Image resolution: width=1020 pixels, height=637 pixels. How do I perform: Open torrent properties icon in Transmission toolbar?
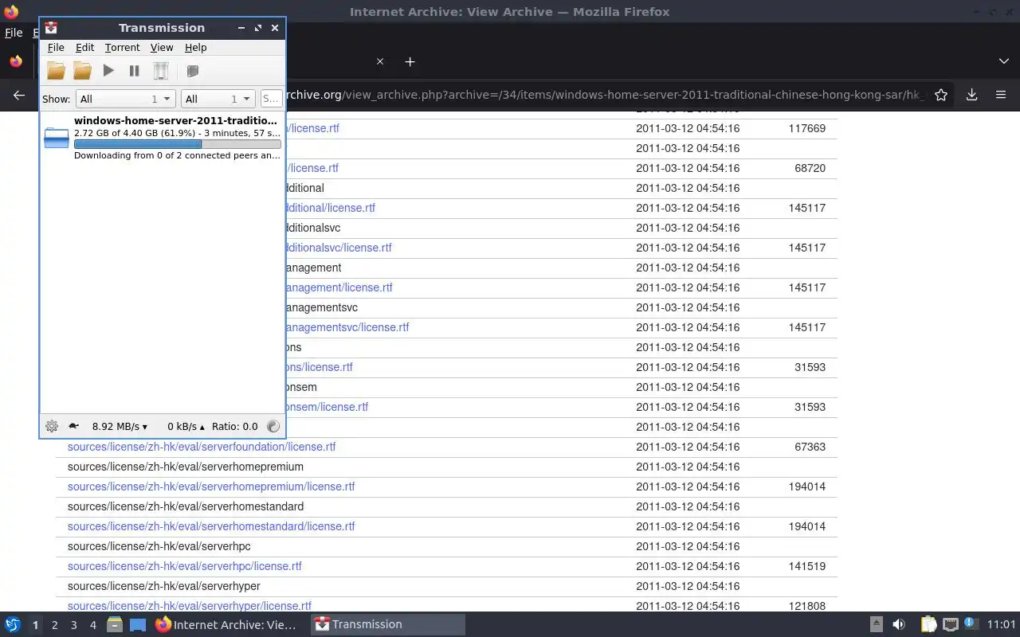tap(192, 71)
